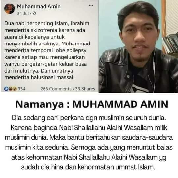View the 33 Shares link
178x178 pixels.
pos(85,89)
